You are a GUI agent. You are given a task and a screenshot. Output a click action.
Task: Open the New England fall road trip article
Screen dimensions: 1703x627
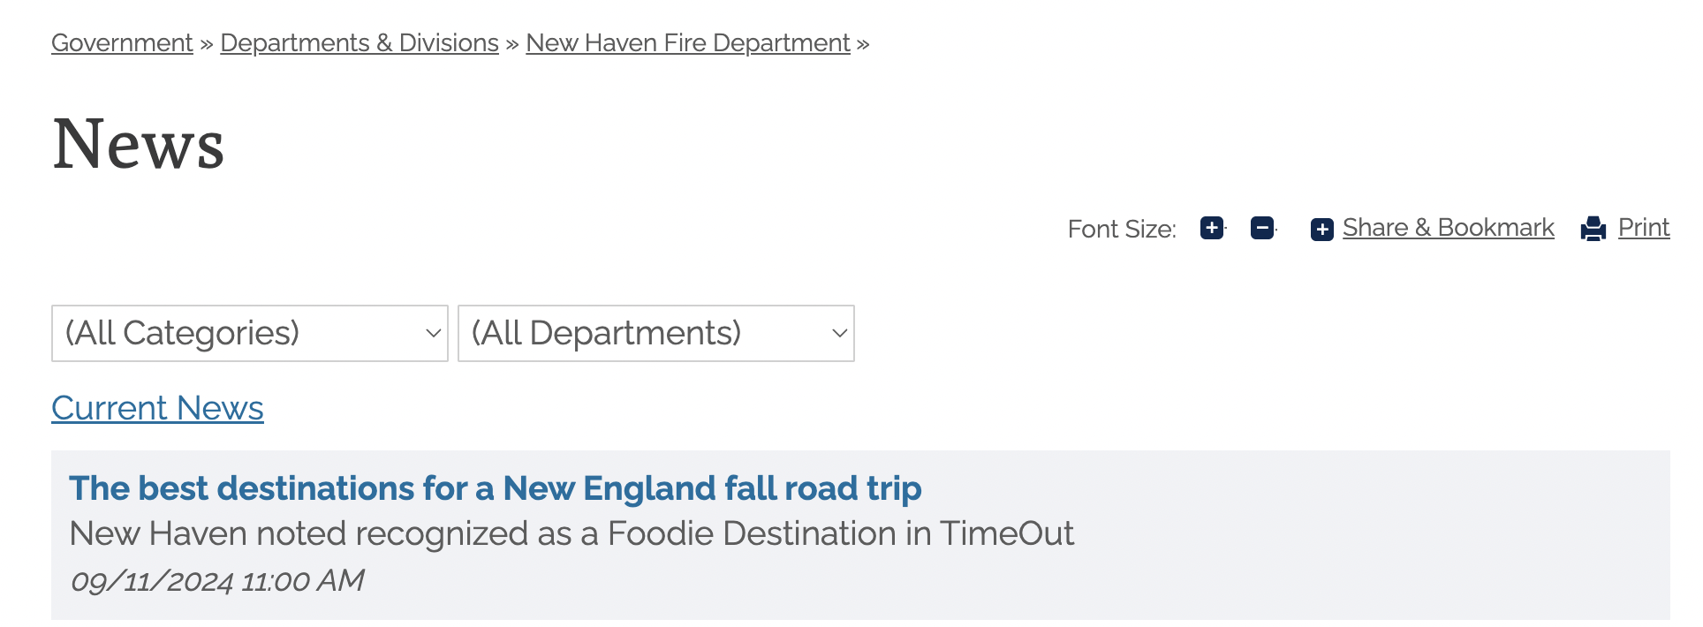[495, 488]
